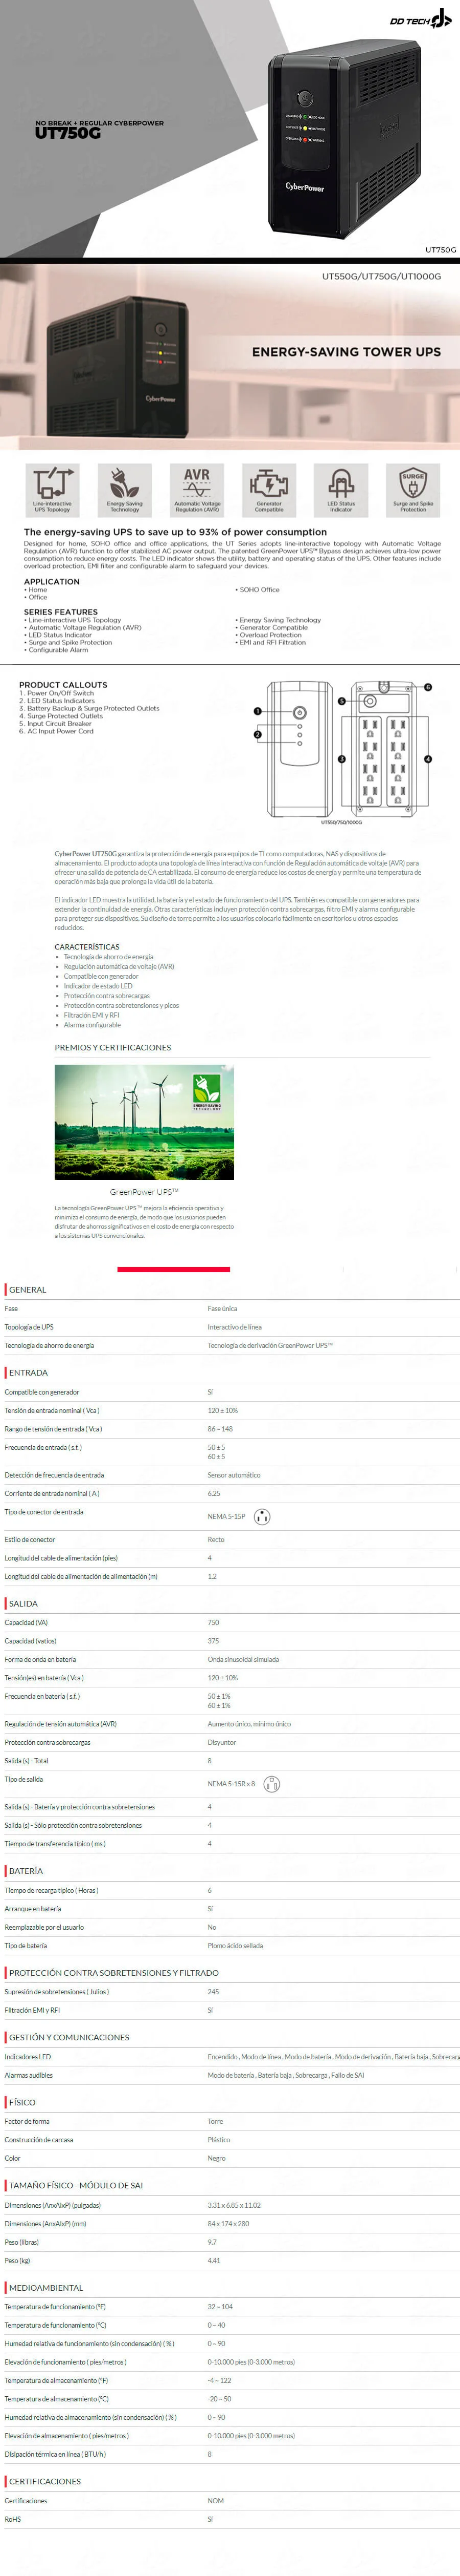The height and width of the screenshot is (2576, 460).
Task: Click the UT750G model title heading
Action: pos(68,133)
